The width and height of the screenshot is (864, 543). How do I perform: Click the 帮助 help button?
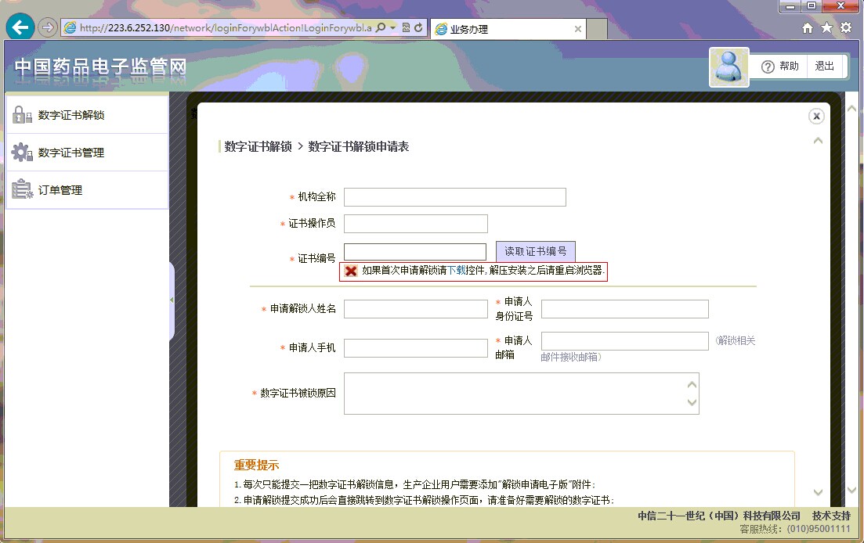[780, 67]
